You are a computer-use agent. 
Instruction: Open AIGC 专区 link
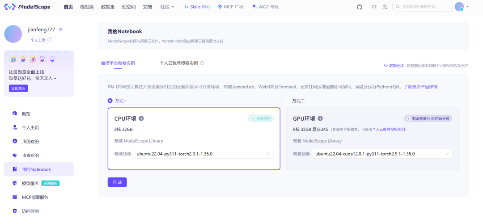(x=265, y=7)
